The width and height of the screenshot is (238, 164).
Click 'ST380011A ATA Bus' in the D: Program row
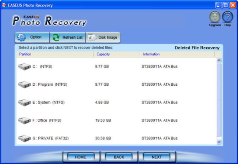coord(160,84)
